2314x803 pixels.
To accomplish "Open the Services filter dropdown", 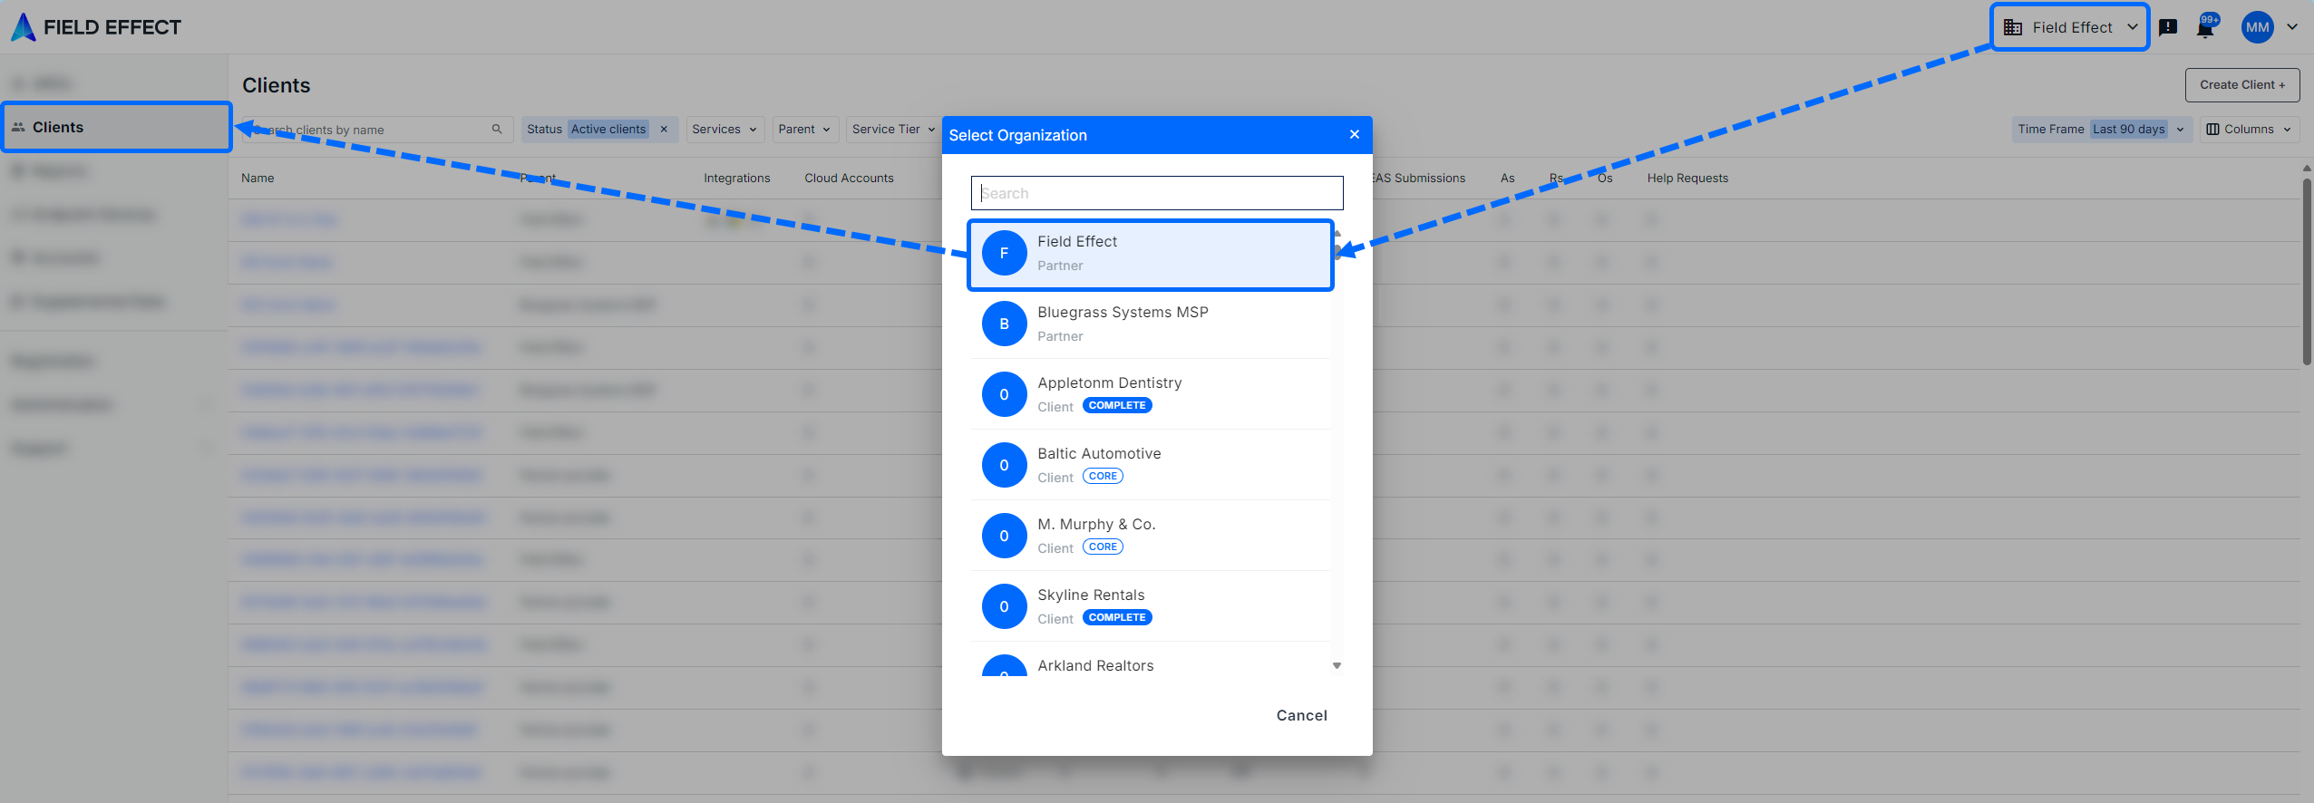I will click(x=724, y=130).
